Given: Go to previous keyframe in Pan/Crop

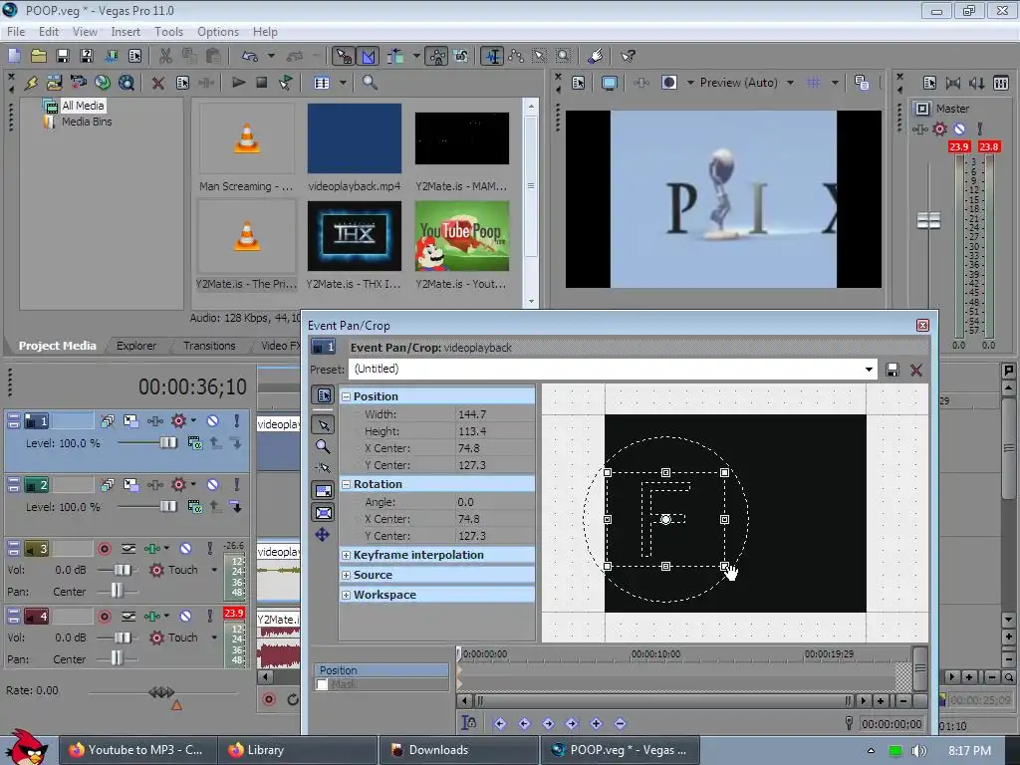Looking at the screenshot, I should tap(524, 723).
